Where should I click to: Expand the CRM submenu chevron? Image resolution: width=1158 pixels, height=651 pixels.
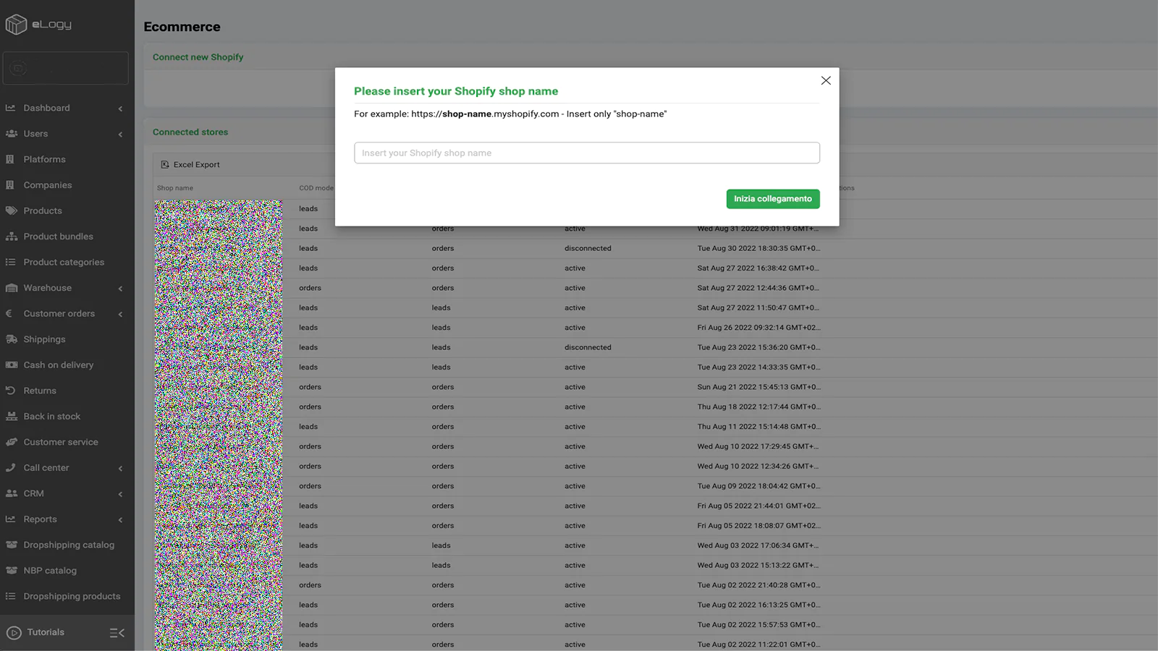(120, 494)
